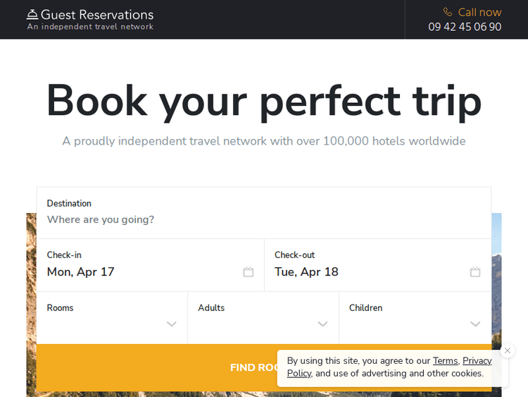The image size is (528, 397).
Task: Open the Check-out calendar icon
Action: coord(475,272)
